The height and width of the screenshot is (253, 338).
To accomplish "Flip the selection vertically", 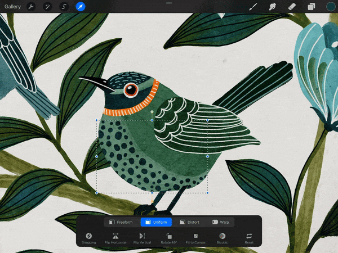I will click(142, 238).
